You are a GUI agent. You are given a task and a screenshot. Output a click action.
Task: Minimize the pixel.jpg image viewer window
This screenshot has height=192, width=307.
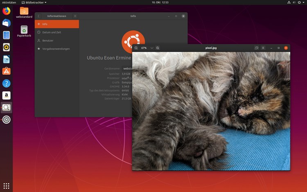(x=271, y=48)
